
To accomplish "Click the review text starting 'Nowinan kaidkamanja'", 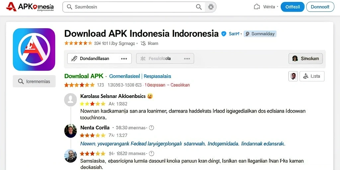I will (193, 114).
